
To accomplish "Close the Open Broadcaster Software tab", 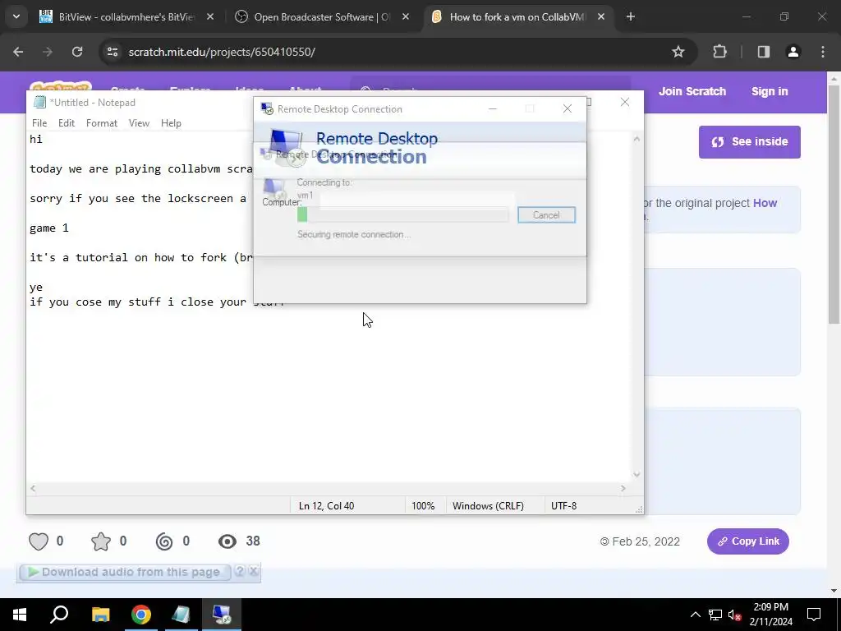I will pyautogui.click(x=406, y=16).
